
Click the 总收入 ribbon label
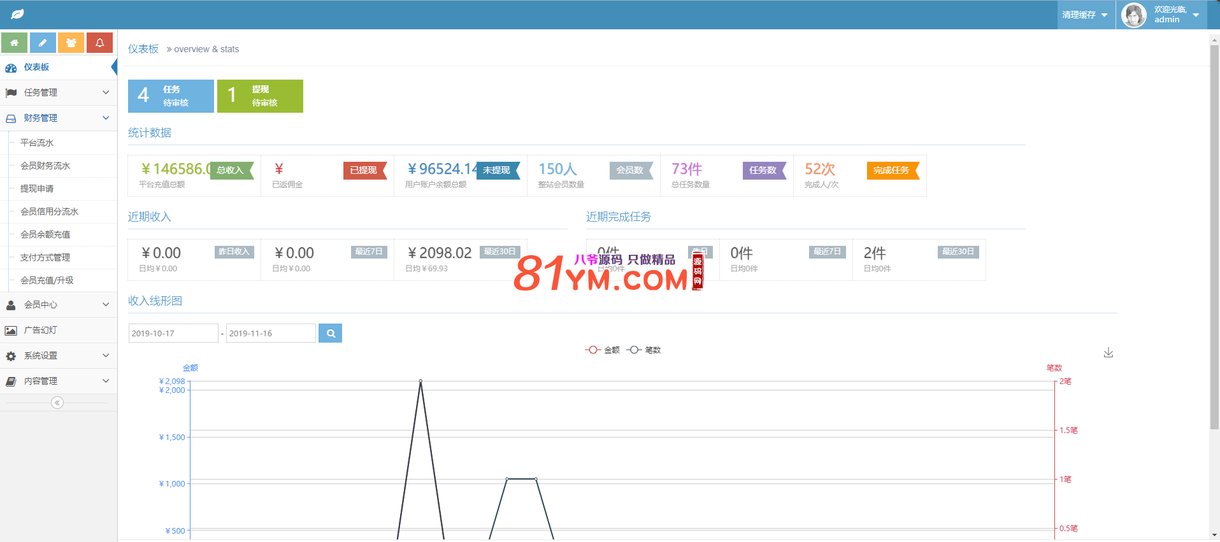point(232,170)
